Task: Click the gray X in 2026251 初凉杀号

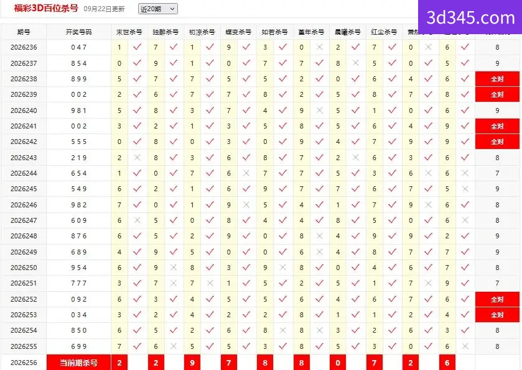Action: click(210, 283)
